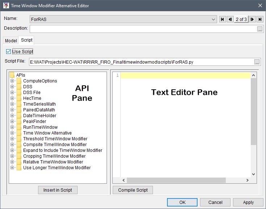Image resolution: width=266 pixels, height=209 pixels.
Task: Expand the Threshold TimeWindow Modifier node
Action: pyautogui.click(x=12, y=139)
